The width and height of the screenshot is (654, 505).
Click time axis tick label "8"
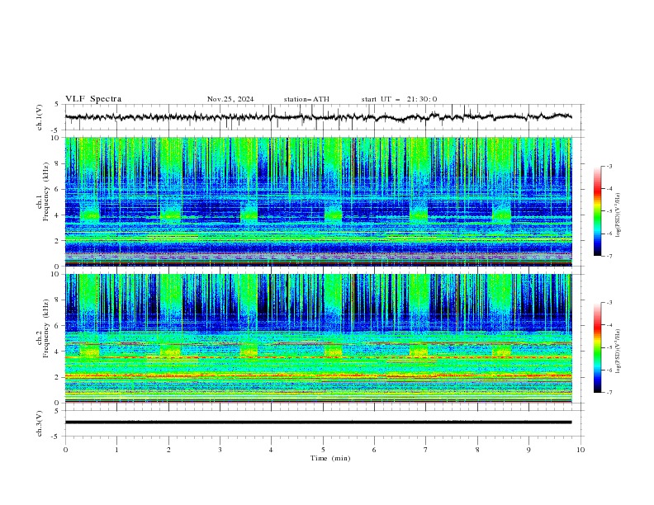[x=477, y=450]
